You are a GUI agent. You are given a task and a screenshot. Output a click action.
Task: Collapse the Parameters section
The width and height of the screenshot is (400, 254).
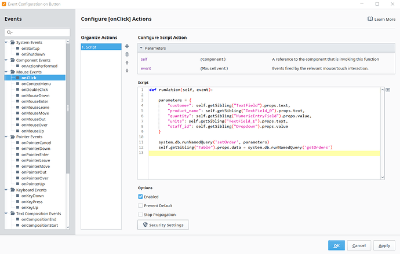coord(141,48)
